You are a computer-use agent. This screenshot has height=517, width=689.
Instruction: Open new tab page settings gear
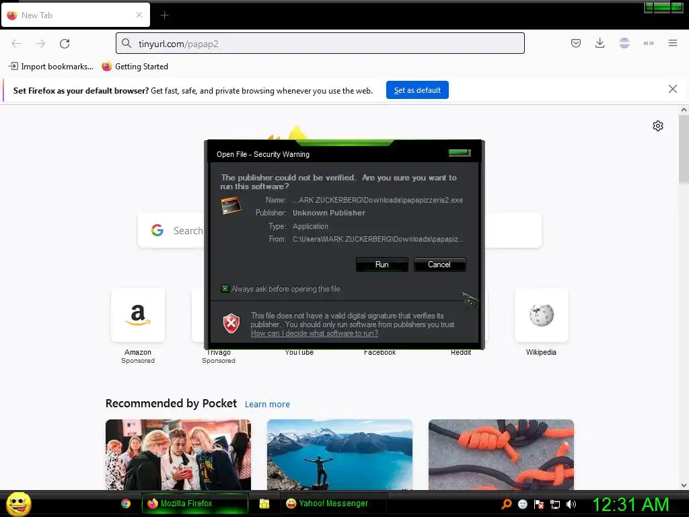coord(658,126)
